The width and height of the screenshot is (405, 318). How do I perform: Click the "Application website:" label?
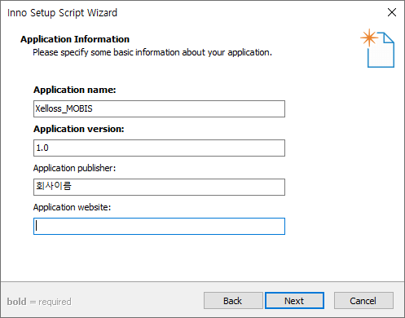(72, 207)
